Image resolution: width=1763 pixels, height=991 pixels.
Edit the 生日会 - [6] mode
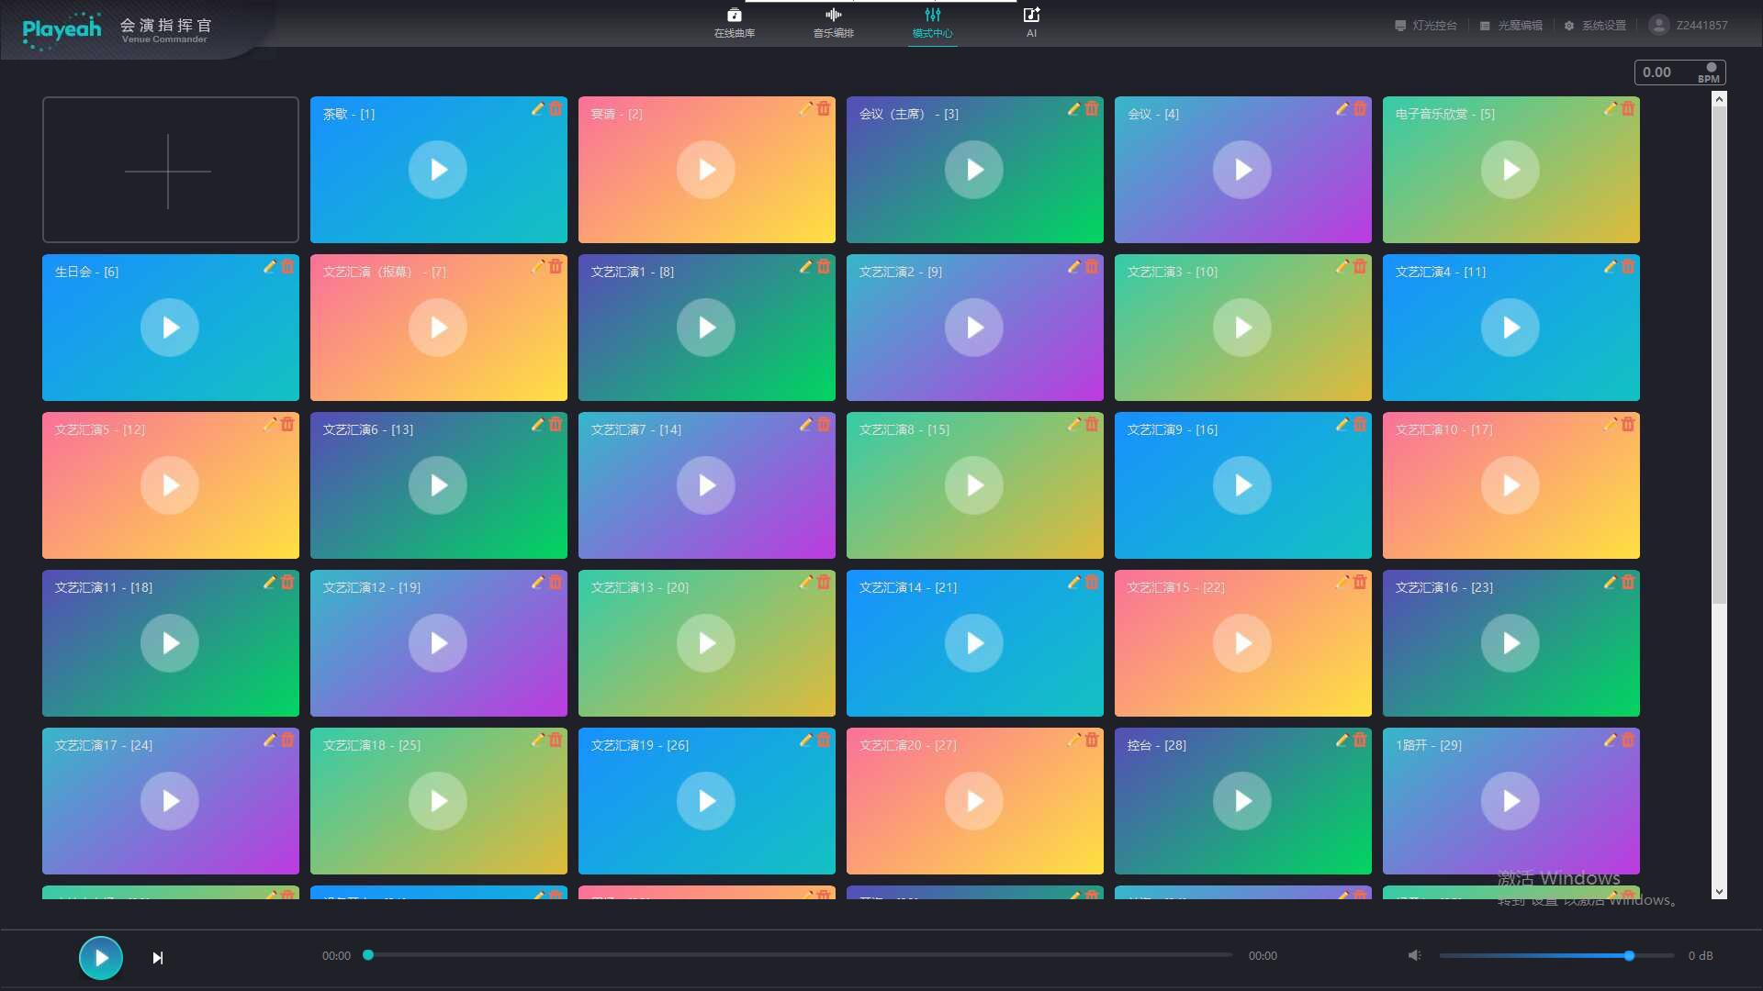click(x=270, y=267)
